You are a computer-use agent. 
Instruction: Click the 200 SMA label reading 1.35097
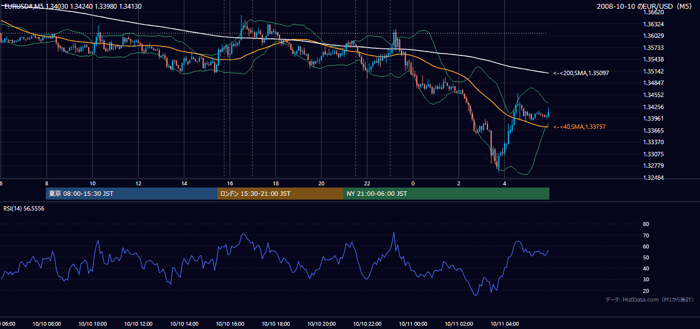coord(581,73)
